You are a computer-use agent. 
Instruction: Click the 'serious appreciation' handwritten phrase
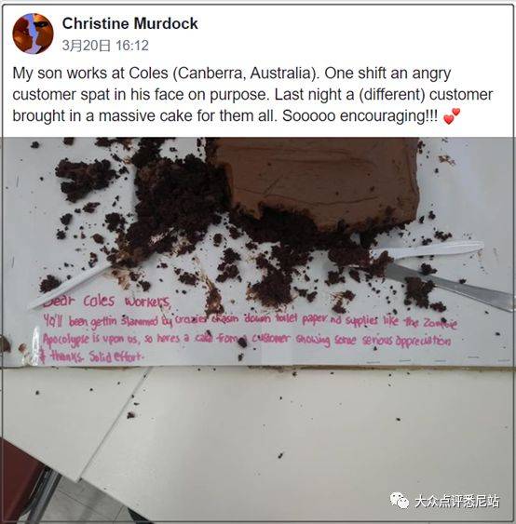click(407, 341)
